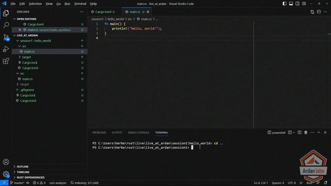The height and width of the screenshot is (186, 331).
Task: Expand the TIMELINE section
Action: [x=50, y=172]
